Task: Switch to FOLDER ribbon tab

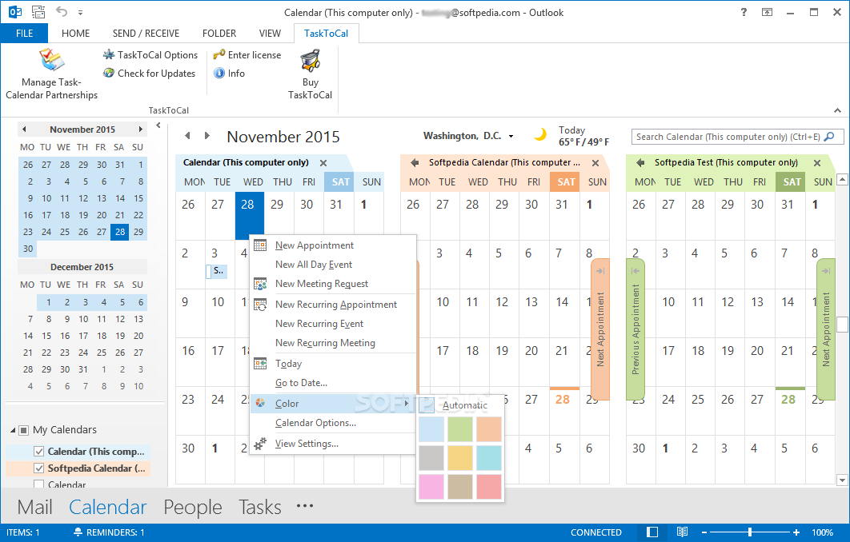Action: point(219,33)
